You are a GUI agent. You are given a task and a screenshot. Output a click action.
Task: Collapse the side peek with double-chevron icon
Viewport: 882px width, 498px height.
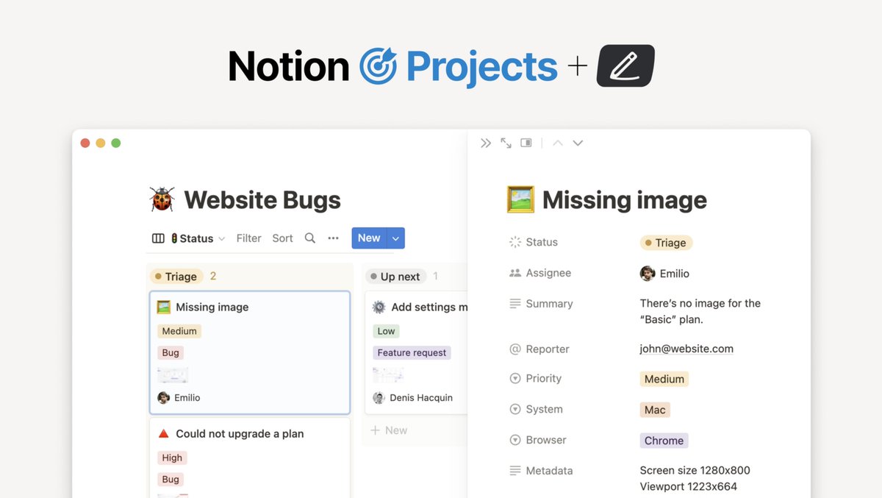[x=486, y=142]
